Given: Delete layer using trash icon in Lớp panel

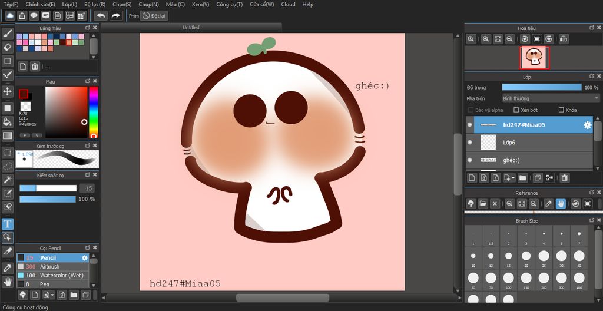Looking at the screenshot, I should (x=564, y=178).
